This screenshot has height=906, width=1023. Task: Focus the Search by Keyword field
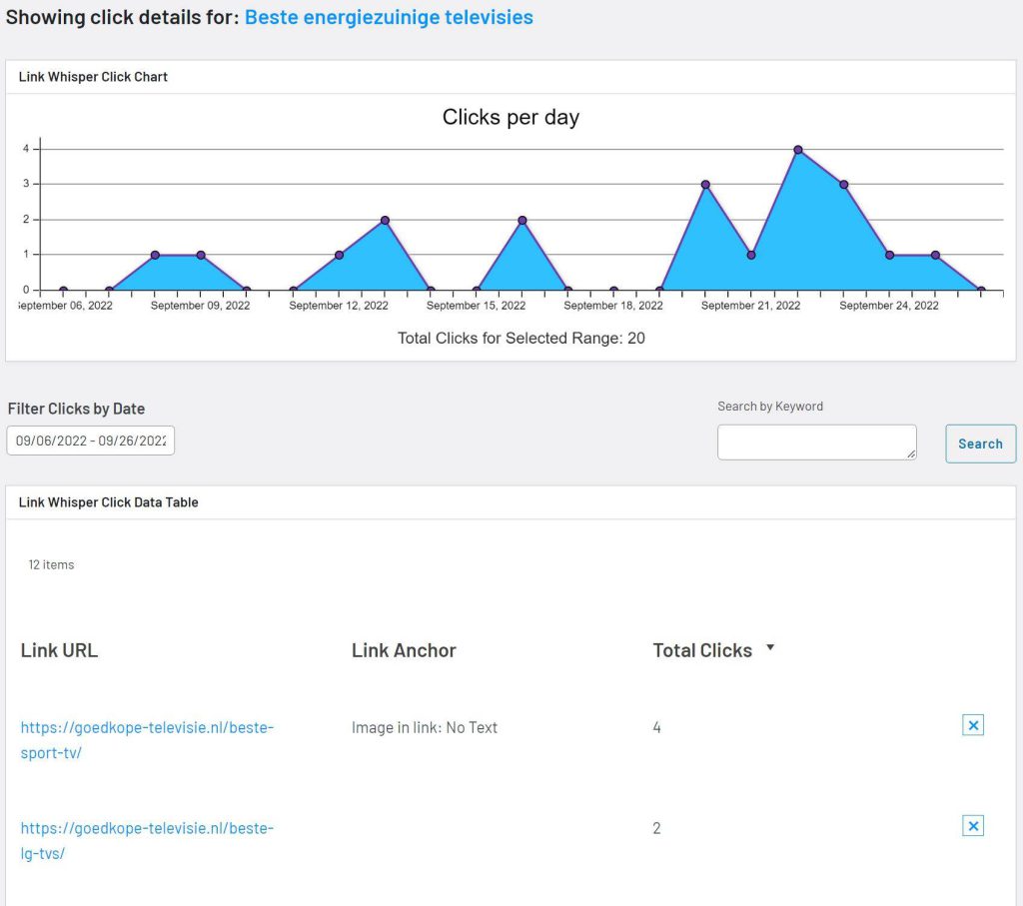(x=817, y=443)
